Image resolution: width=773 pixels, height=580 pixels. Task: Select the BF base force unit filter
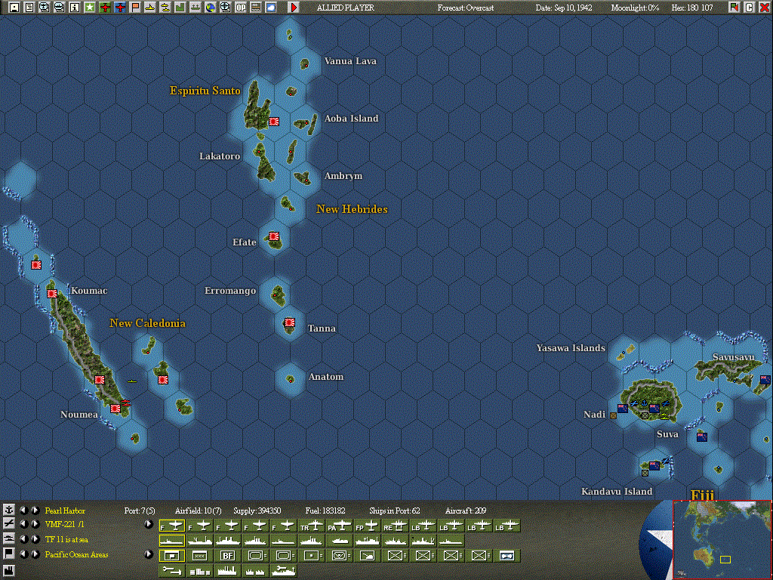point(228,556)
